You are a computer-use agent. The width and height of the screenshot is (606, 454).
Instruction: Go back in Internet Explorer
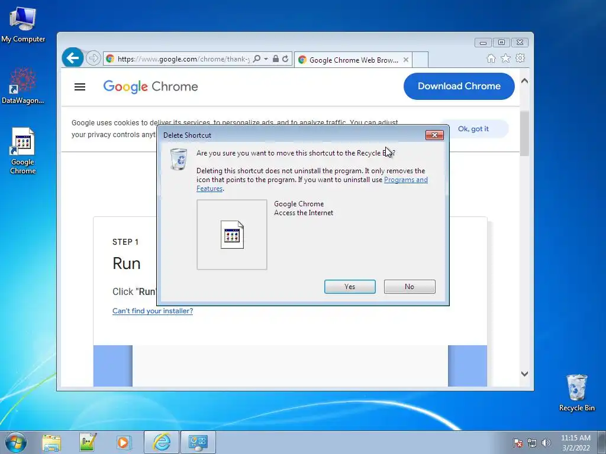pyautogui.click(x=73, y=58)
